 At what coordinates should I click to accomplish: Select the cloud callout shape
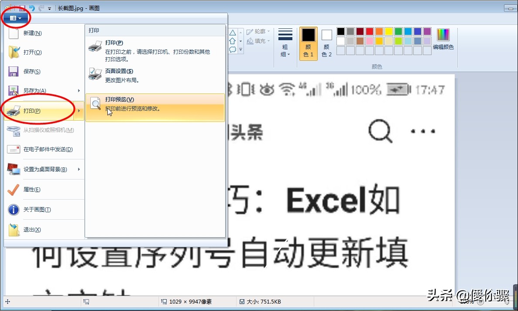(x=233, y=49)
